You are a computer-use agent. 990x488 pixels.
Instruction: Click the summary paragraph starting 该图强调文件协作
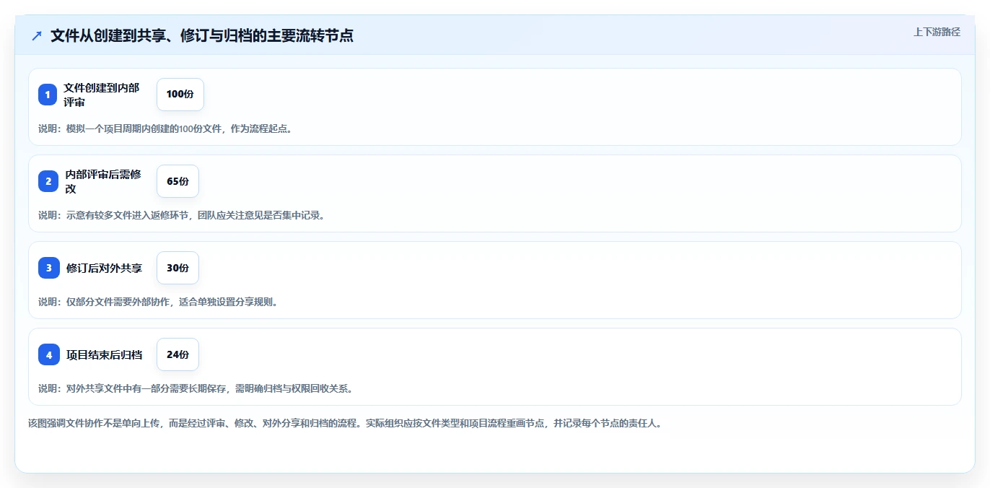(x=345, y=423)
